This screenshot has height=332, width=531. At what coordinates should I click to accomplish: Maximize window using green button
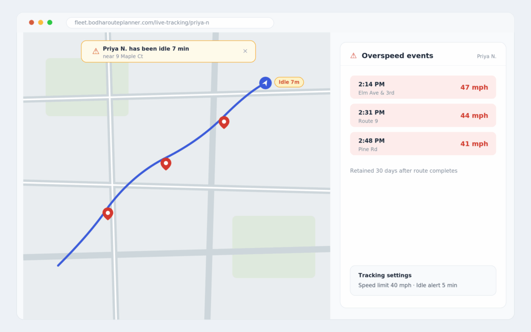pos(50,22)
